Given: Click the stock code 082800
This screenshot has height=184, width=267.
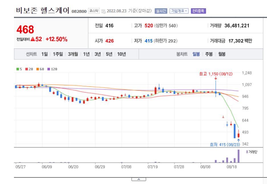Looking at the screenshot, I should (x=79, y=11).
